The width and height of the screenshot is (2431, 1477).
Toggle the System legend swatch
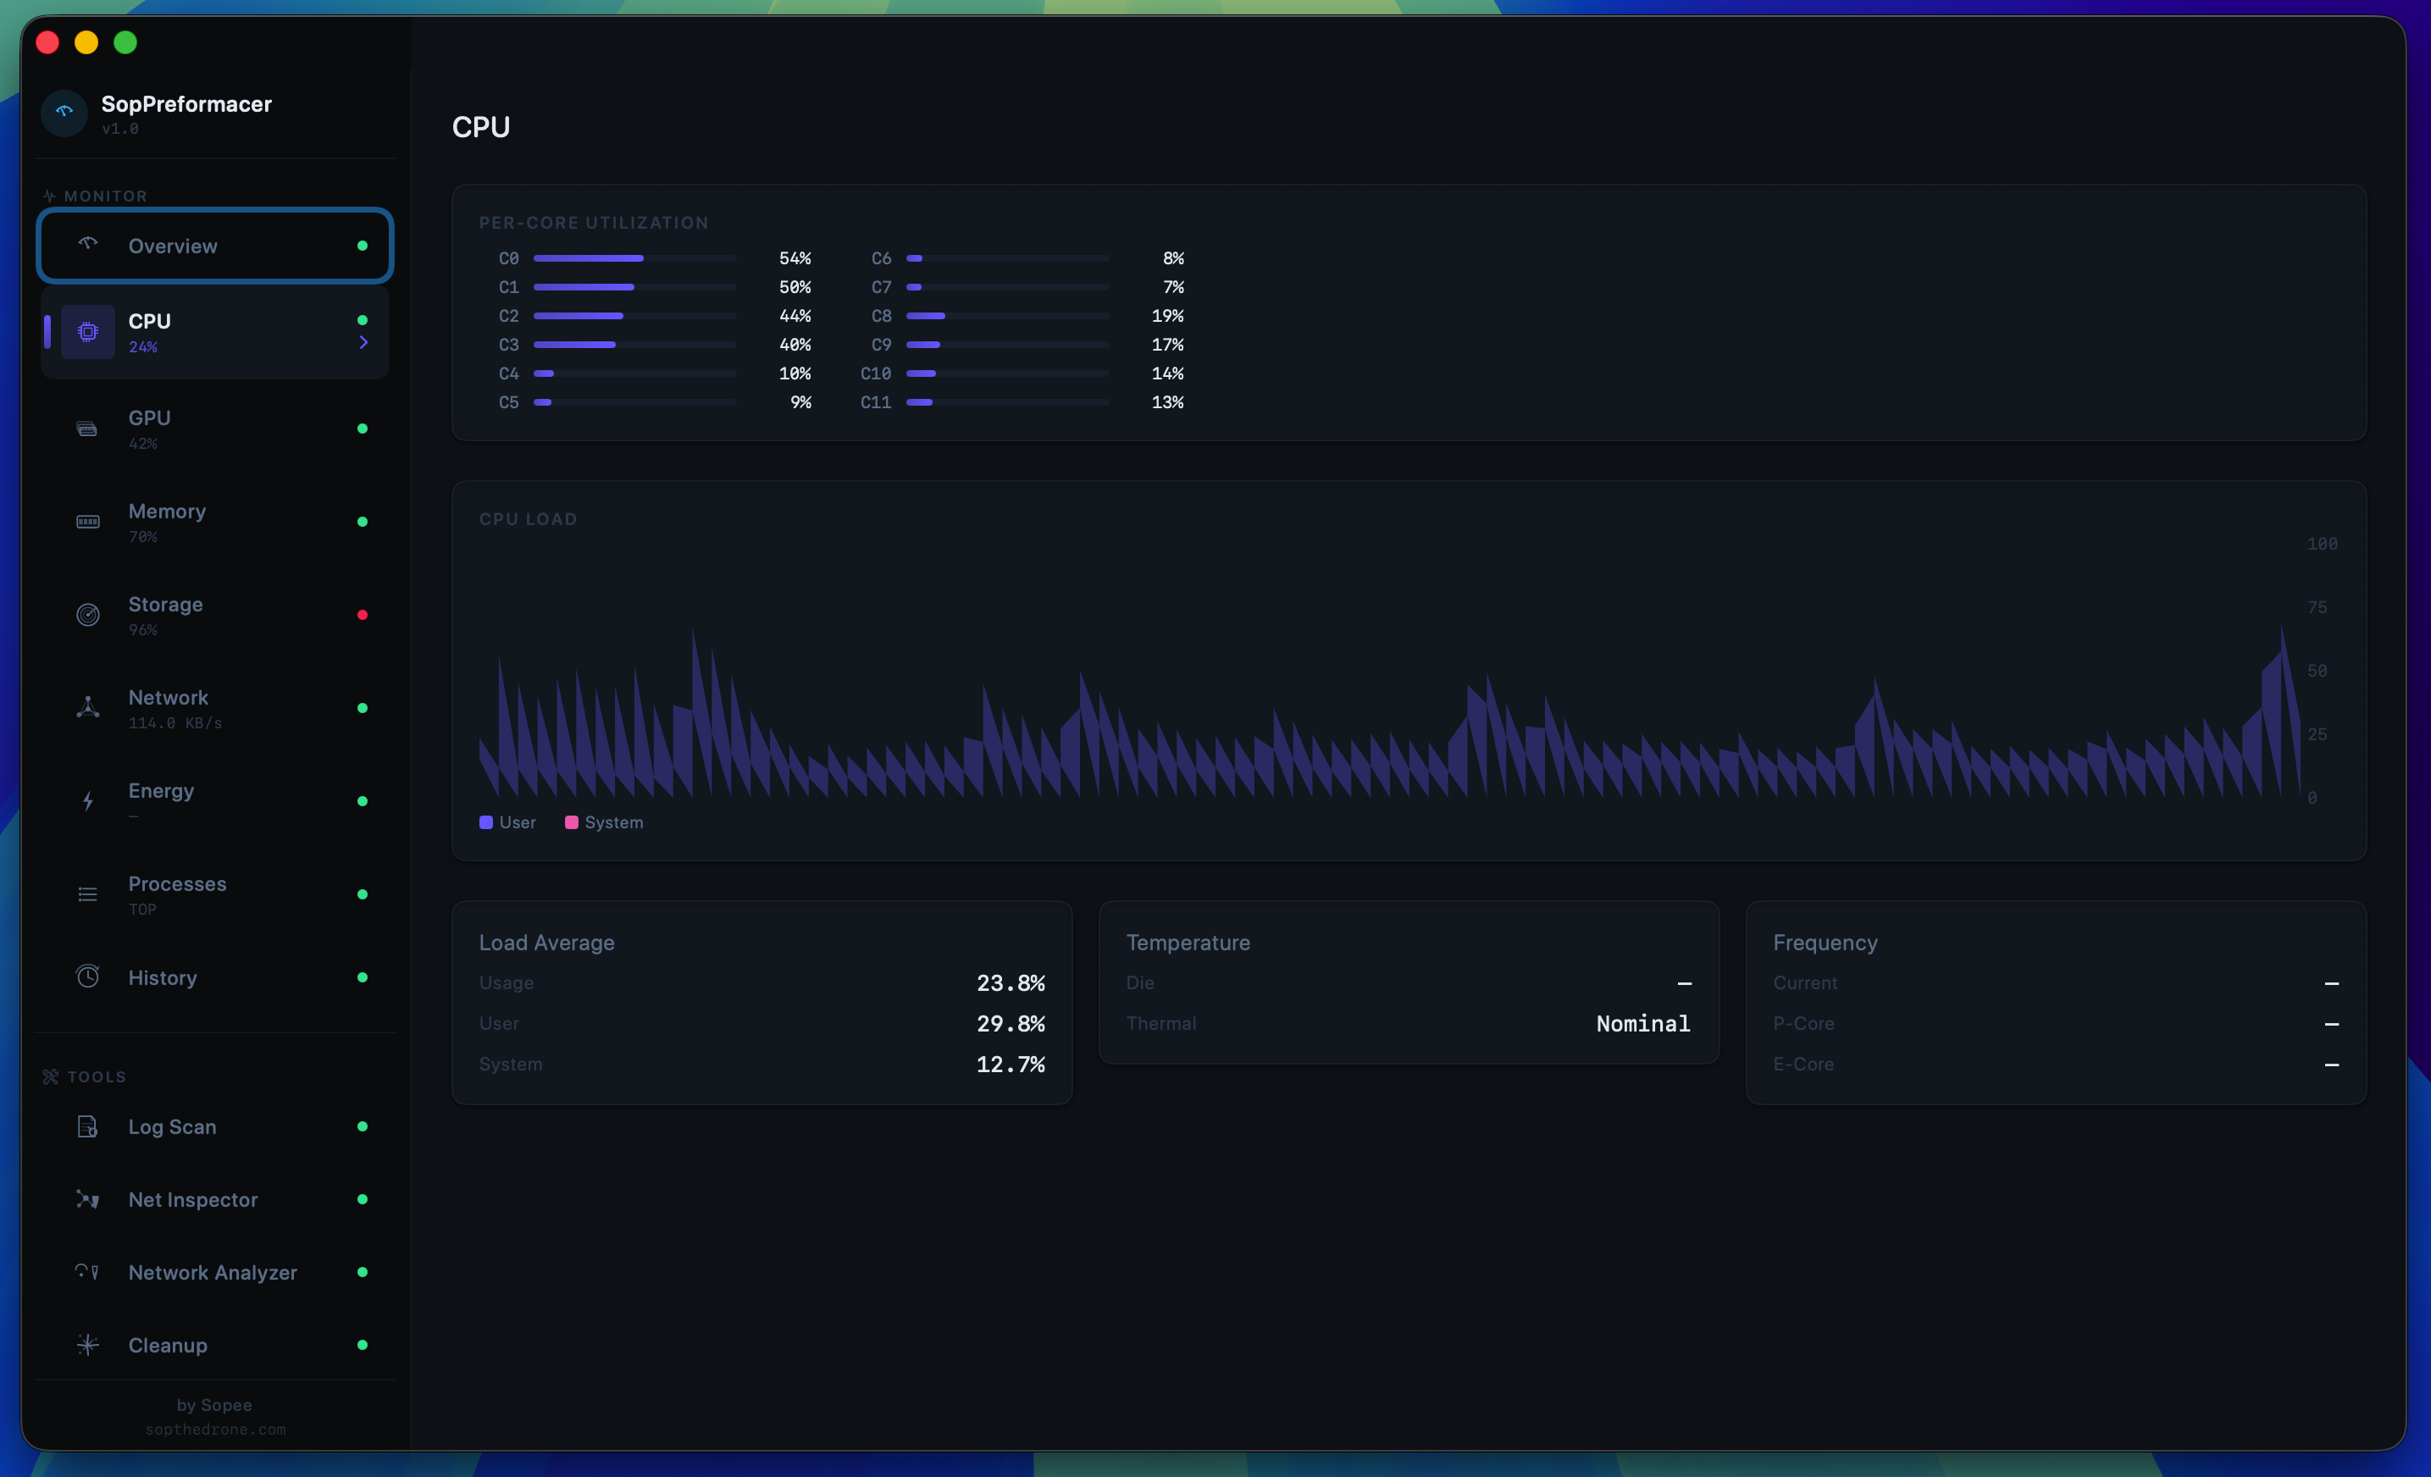571,823
